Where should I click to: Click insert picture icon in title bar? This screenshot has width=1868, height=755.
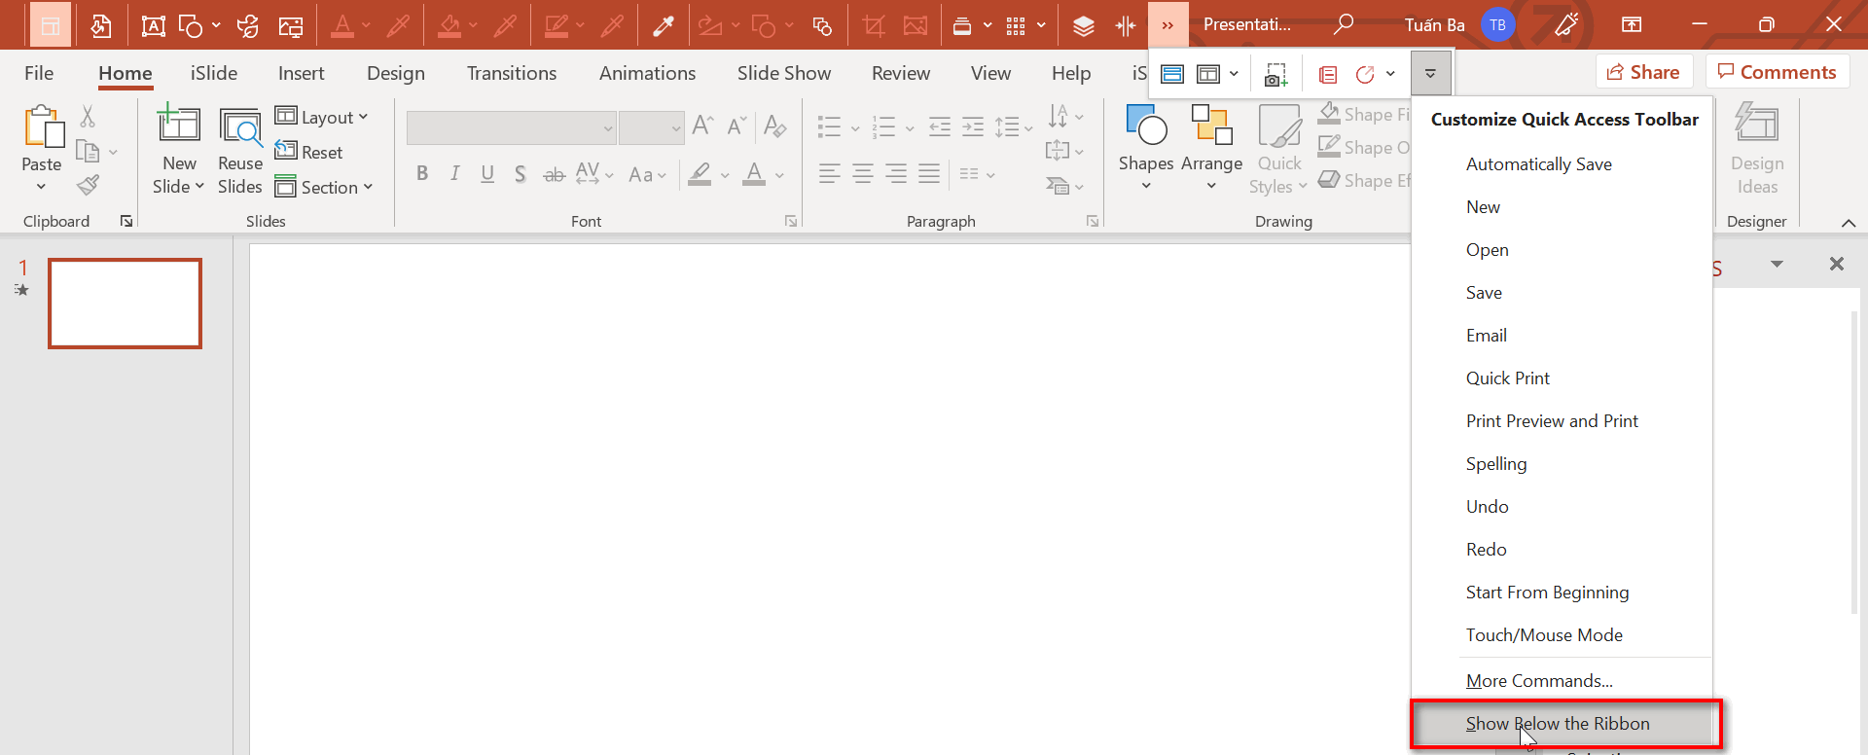[x=291, y=25]
